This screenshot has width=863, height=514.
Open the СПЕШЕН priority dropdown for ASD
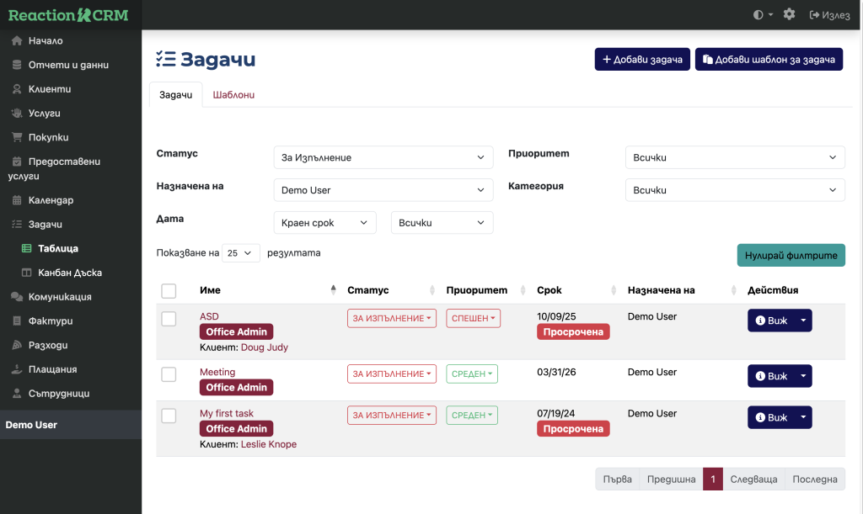(473, 319)
